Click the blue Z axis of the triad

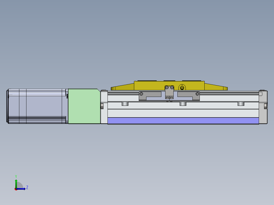(x=21, y=189)
